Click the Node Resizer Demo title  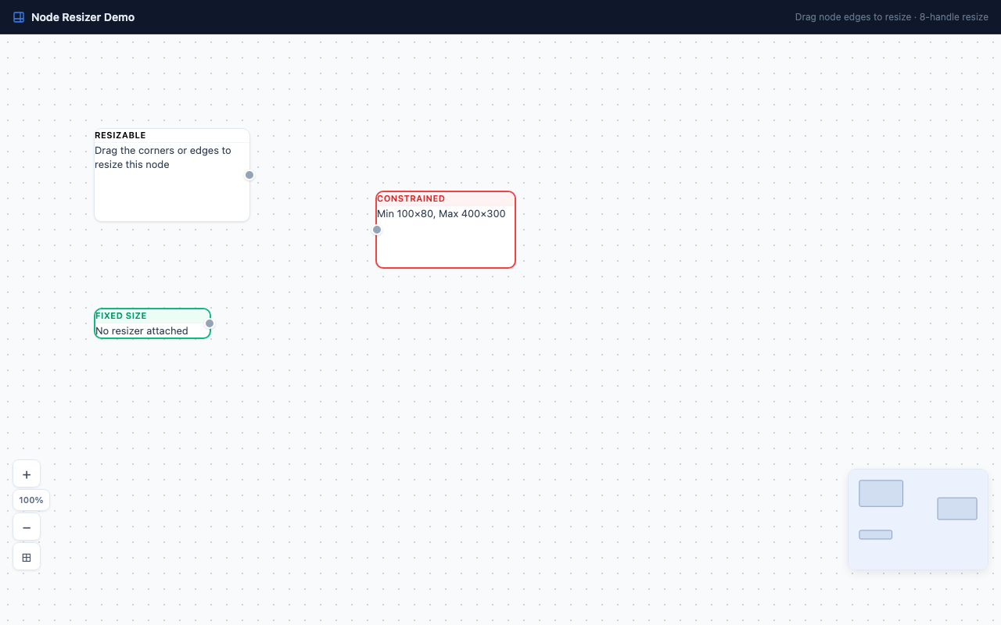[x=83, y=17]
